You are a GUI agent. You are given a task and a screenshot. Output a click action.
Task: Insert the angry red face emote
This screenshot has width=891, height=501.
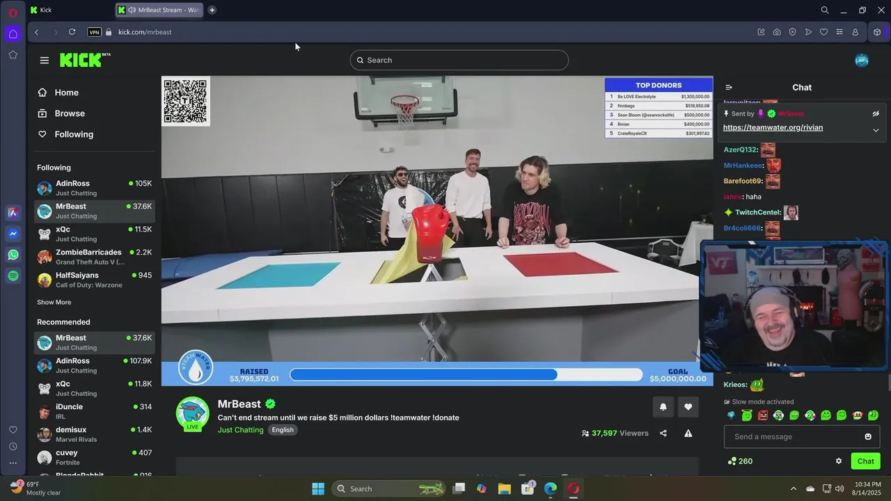click(763, 415)
